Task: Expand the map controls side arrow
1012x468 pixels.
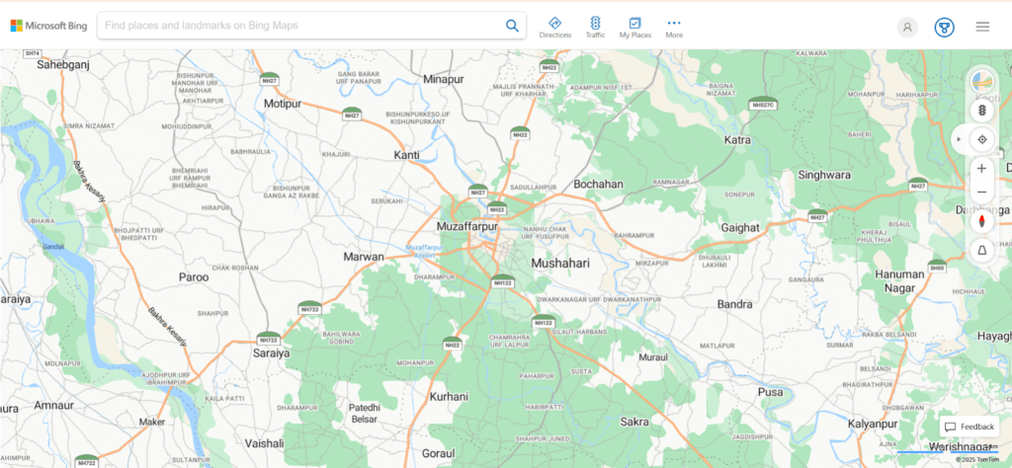Action: (x=959, y=139)
